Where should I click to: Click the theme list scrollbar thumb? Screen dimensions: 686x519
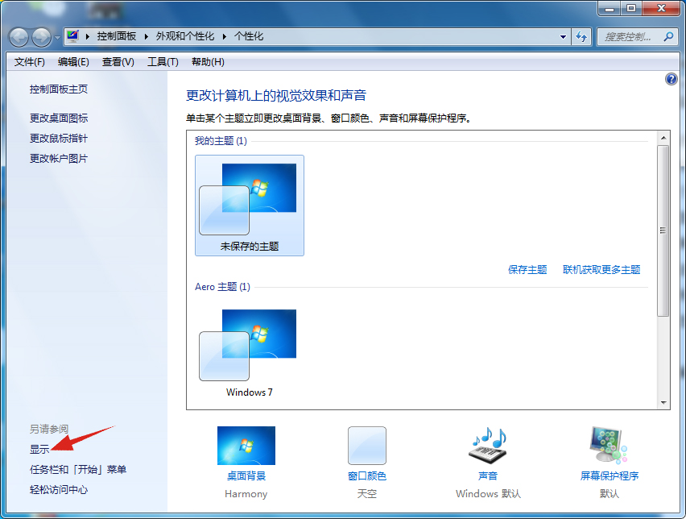point(663,230)
